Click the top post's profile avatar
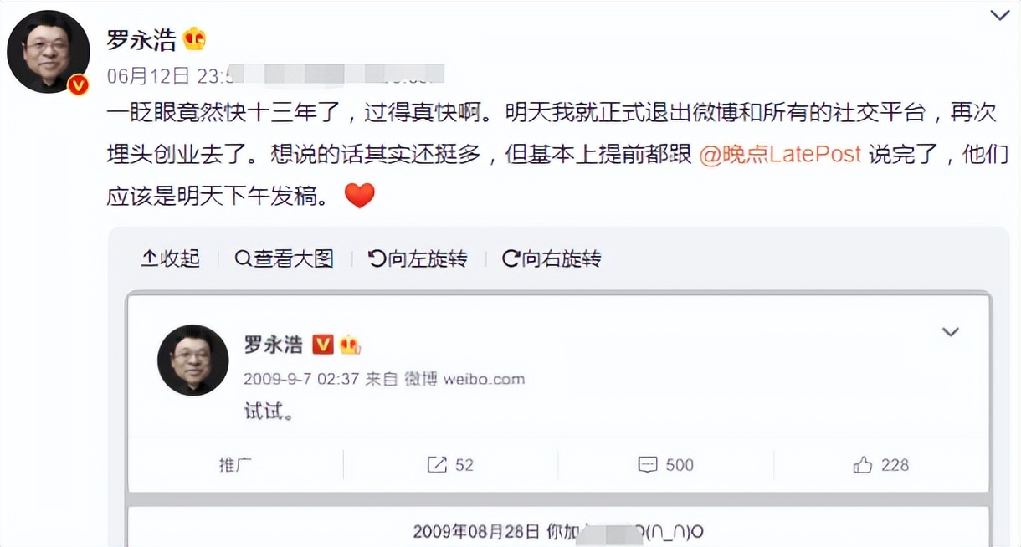Viewport: 1021px width, 547px height. pyautogui.click(x=48, y=52)
